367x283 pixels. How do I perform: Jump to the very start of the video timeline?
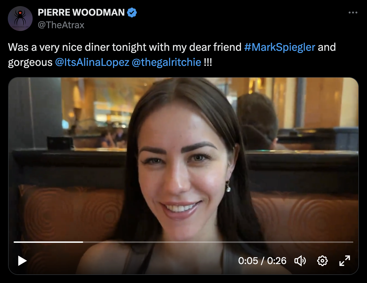click(x=14, y=242)
